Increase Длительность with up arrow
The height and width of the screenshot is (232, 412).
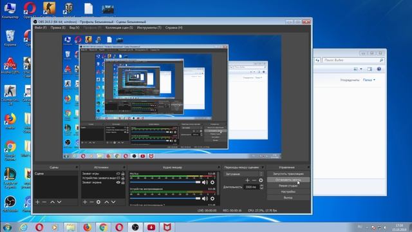[x=261, y=186]
